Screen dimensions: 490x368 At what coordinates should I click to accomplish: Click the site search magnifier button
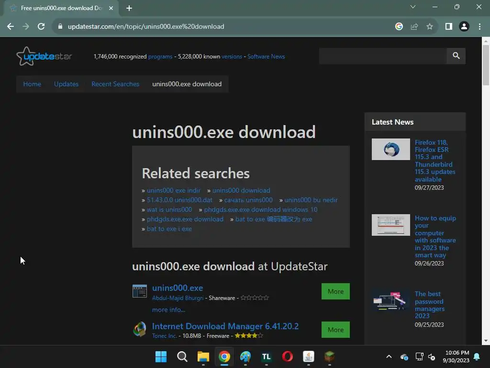[456, 56]
